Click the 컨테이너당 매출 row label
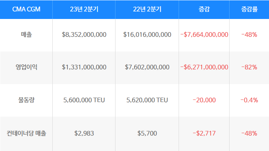This screenshot has height=151, width=269. click(x=26, y=133)
